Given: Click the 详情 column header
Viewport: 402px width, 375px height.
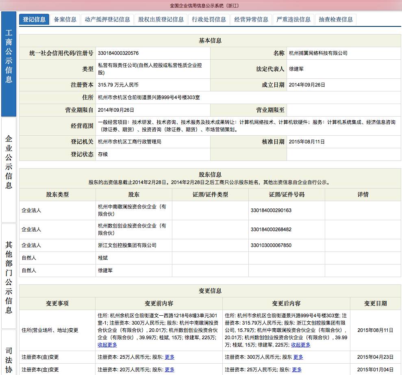Looking at the screenshot, I should point(363,195).
